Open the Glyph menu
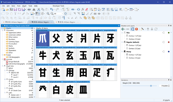 pyautogui.click(x=24, y=6)
